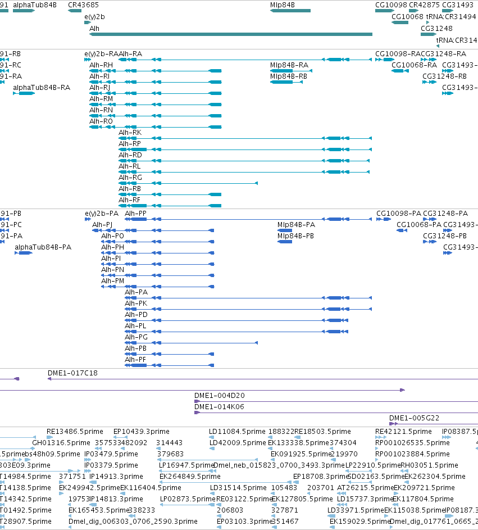The height and width of the screenshot is (530, 478).
Task: Click the Mlp84B-PB protein label
Action: click(x=295, y=236)
